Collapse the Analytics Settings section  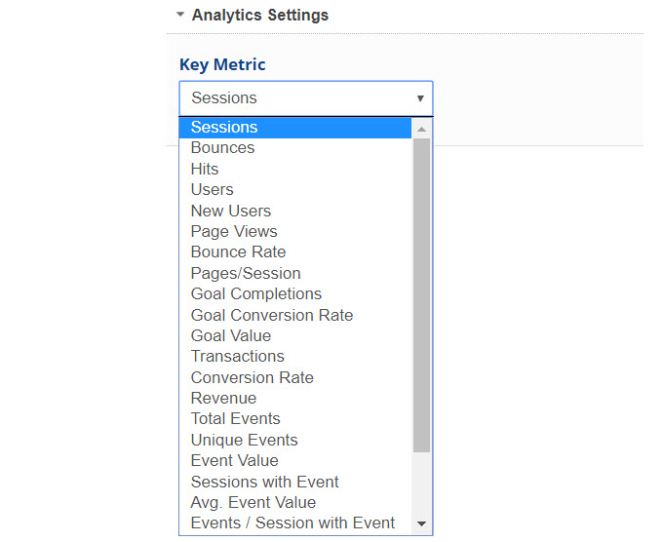click(179, 16)
